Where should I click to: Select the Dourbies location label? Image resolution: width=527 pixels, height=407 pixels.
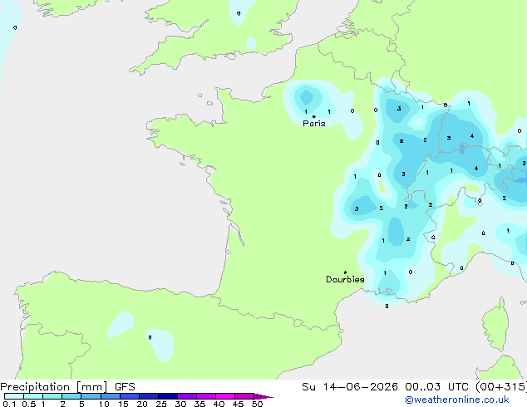[345, 279]
